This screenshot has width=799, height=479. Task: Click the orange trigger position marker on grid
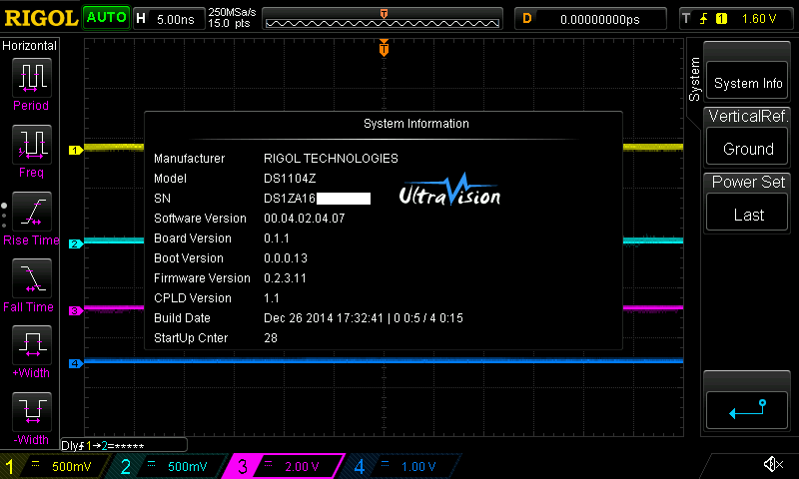(x=384, y=48)
